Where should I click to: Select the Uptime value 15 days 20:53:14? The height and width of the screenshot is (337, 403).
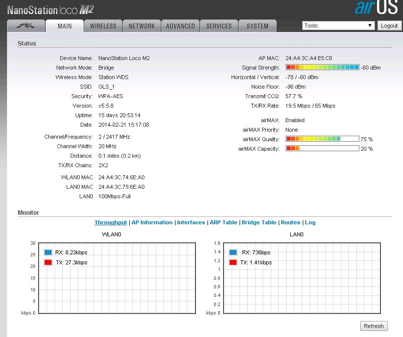click(119, 115)
